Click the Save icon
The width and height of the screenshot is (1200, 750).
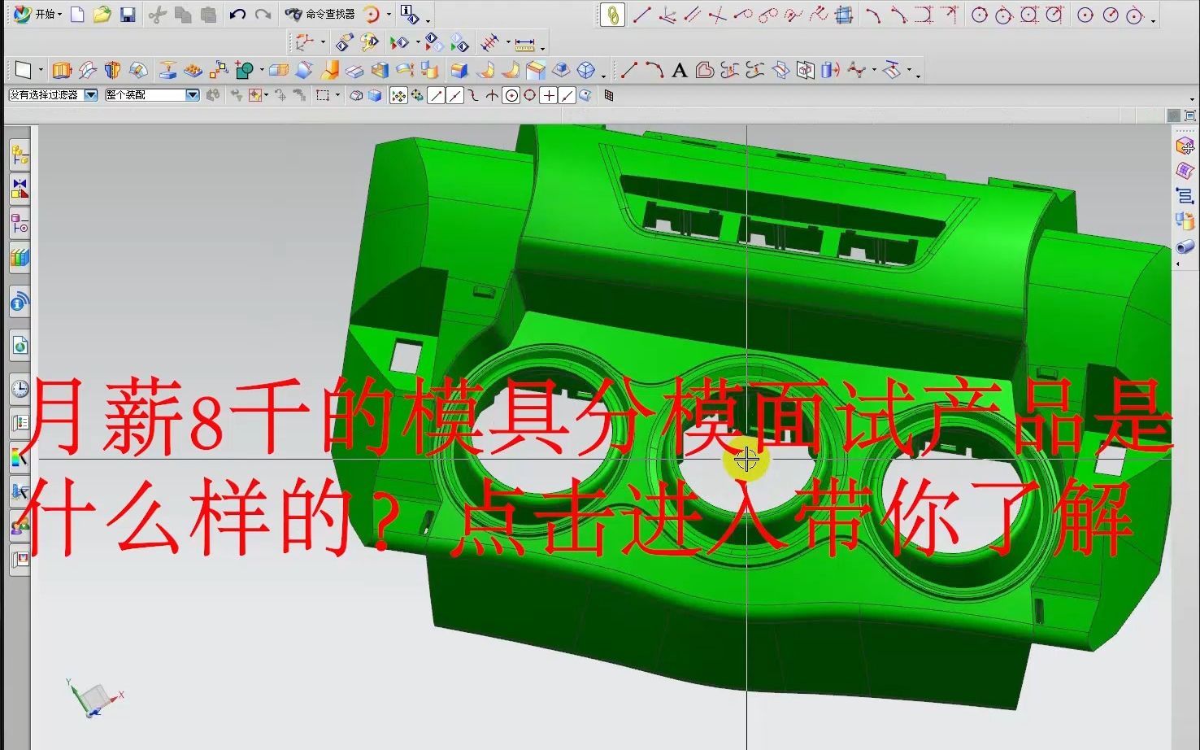pos(127,14)
